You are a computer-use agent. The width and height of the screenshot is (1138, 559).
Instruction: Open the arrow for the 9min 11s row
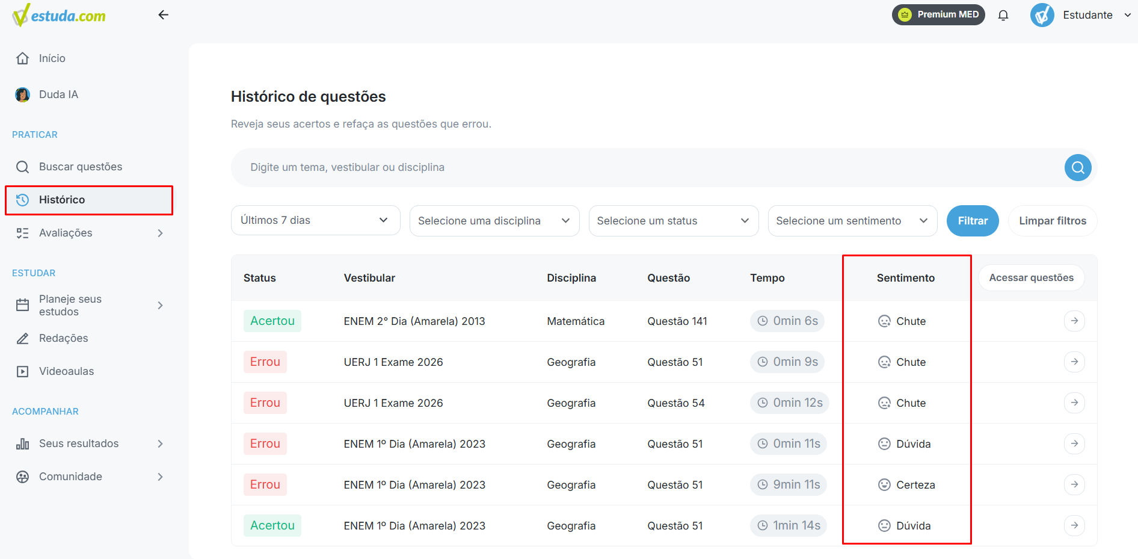pos(1074,484)
